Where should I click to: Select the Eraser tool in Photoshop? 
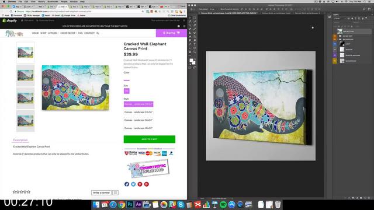(x=190, y=37)
